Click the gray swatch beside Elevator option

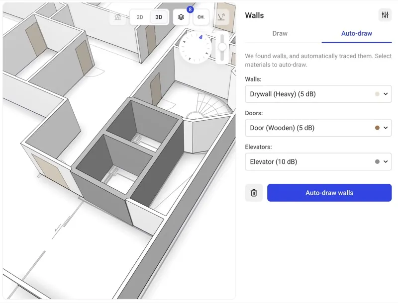point(377,161)
